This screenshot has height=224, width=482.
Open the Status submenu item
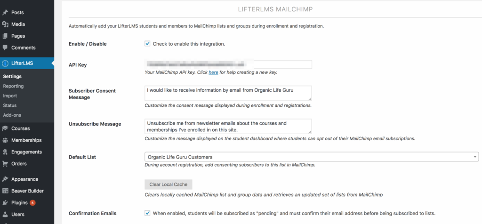tap(10, 105)
